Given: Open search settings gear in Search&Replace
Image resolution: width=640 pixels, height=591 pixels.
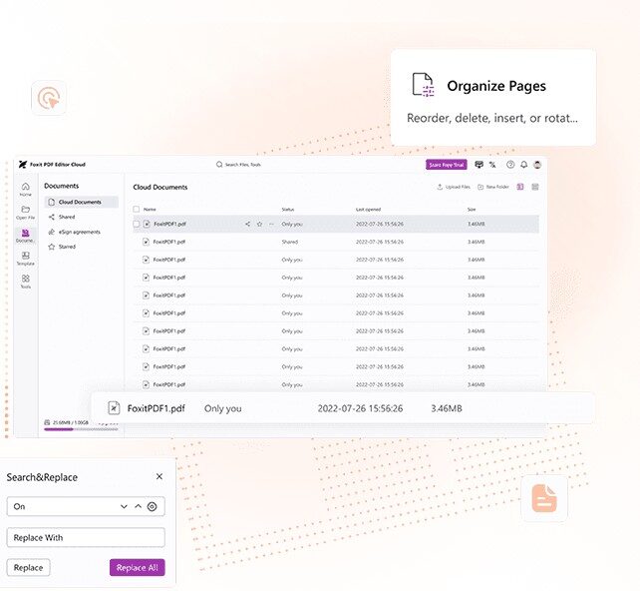Looking at the screenshot, I should [x=152, y=507].
